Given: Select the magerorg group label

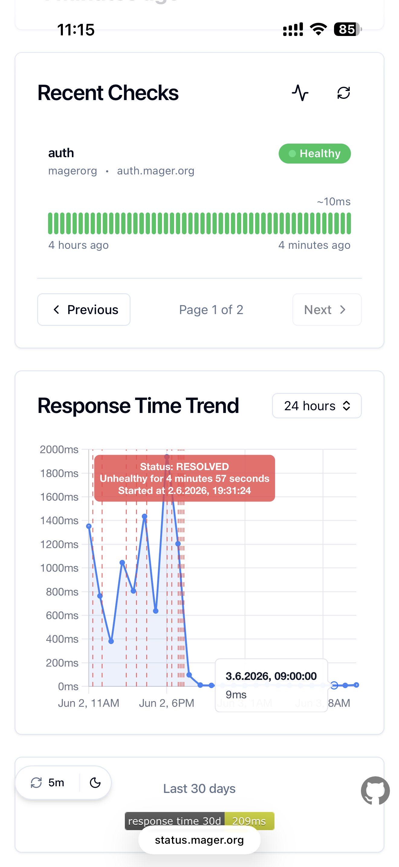Looking at the screenshot, I should point(72,171).
